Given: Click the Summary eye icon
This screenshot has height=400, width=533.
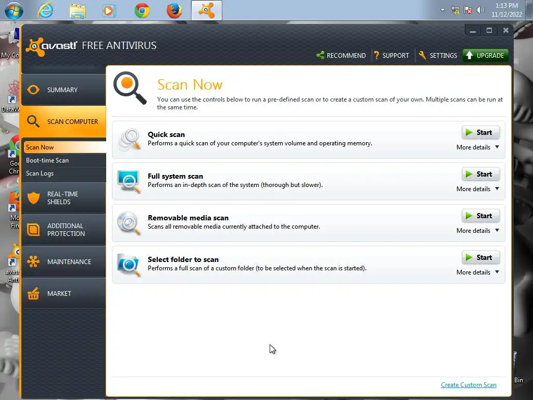Looking at the screenshot, I should pos(33,90).
